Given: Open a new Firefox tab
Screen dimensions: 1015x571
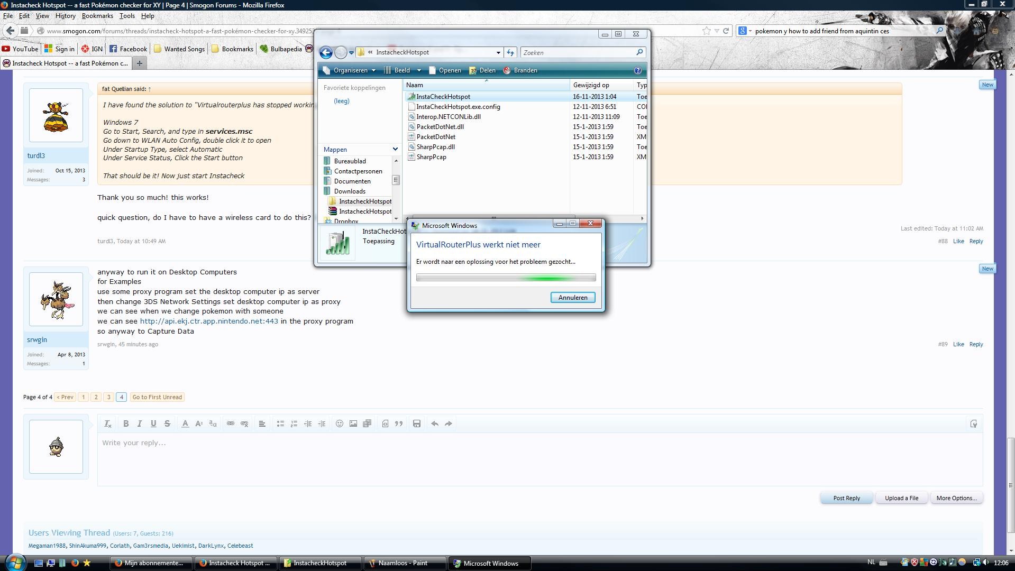Looking at the screenshot, I should (x=140, y=63).
